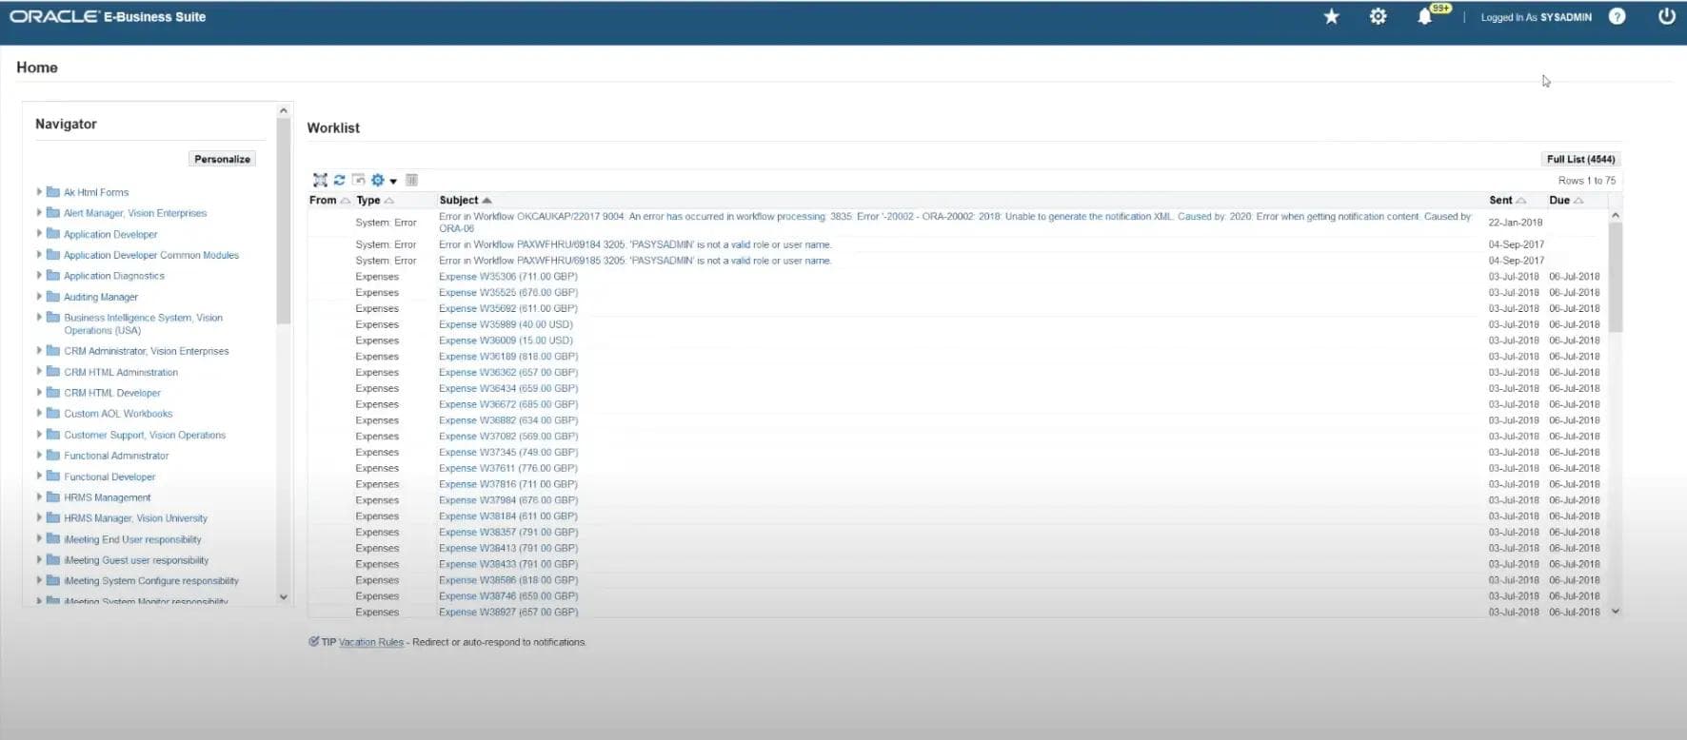Click the Personalize button
Viewport: 1687px width, 740px height.
pyautogui.click(x=222, y=159)
